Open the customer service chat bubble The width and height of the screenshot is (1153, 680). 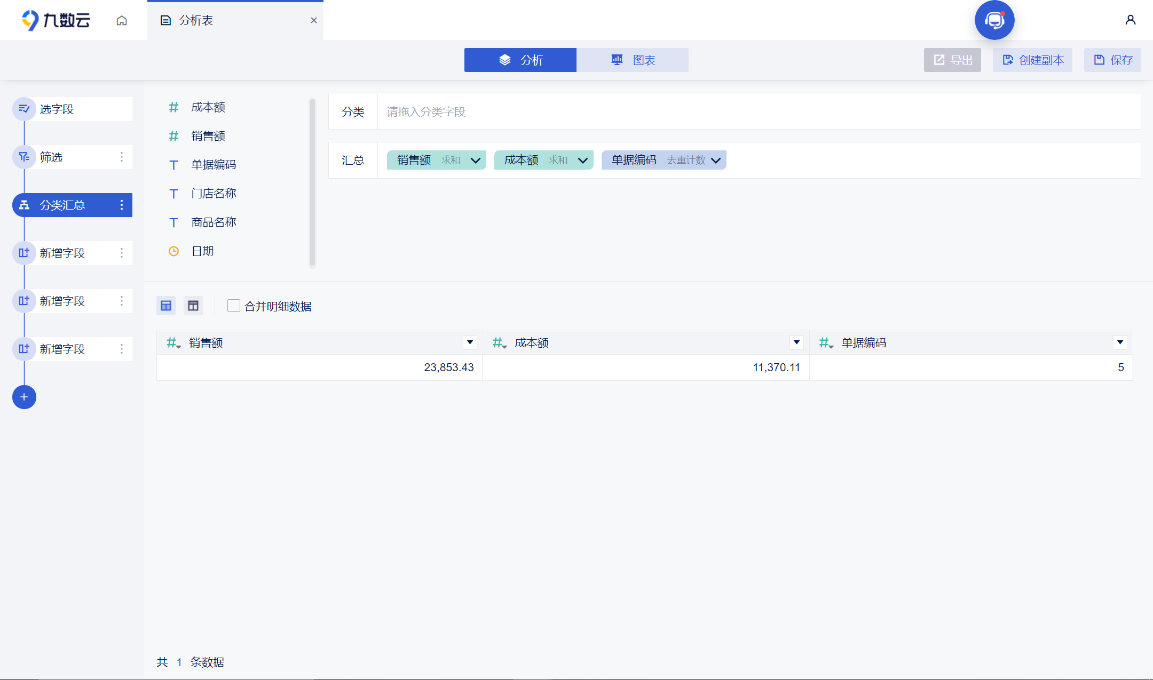coord(994,20)
